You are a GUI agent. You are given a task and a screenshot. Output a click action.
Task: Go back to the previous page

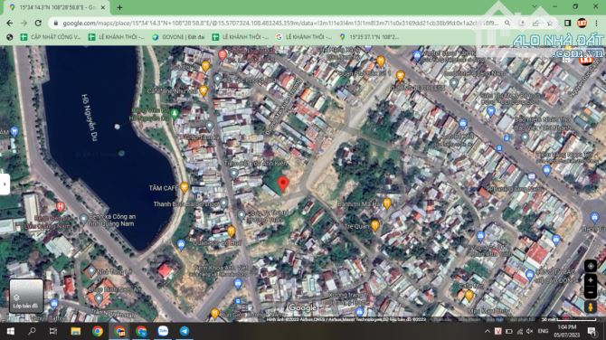click(10, 24)
